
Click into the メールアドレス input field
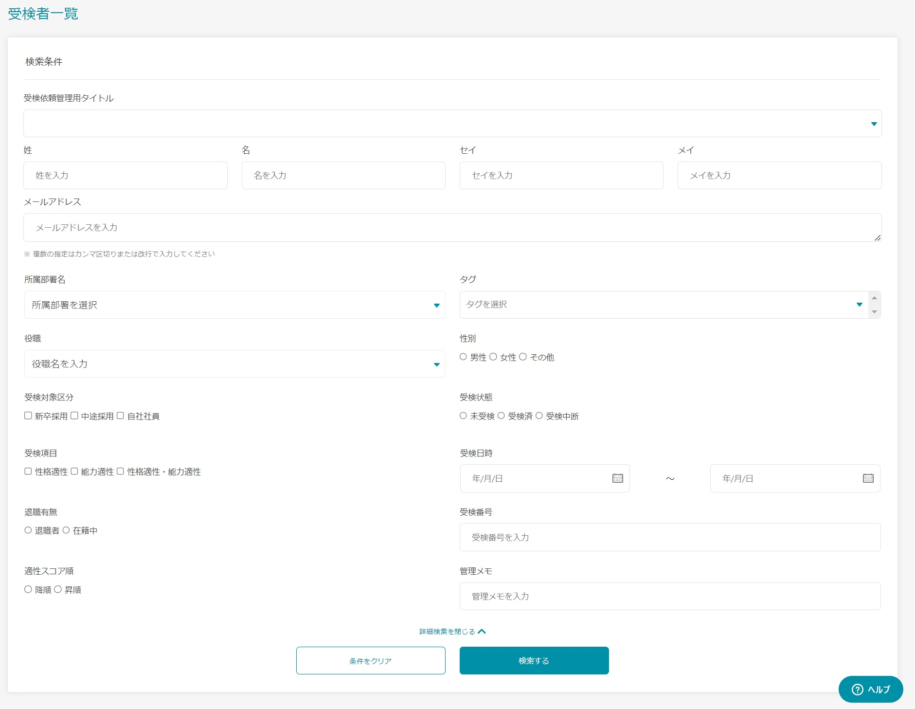coord(452,227)
